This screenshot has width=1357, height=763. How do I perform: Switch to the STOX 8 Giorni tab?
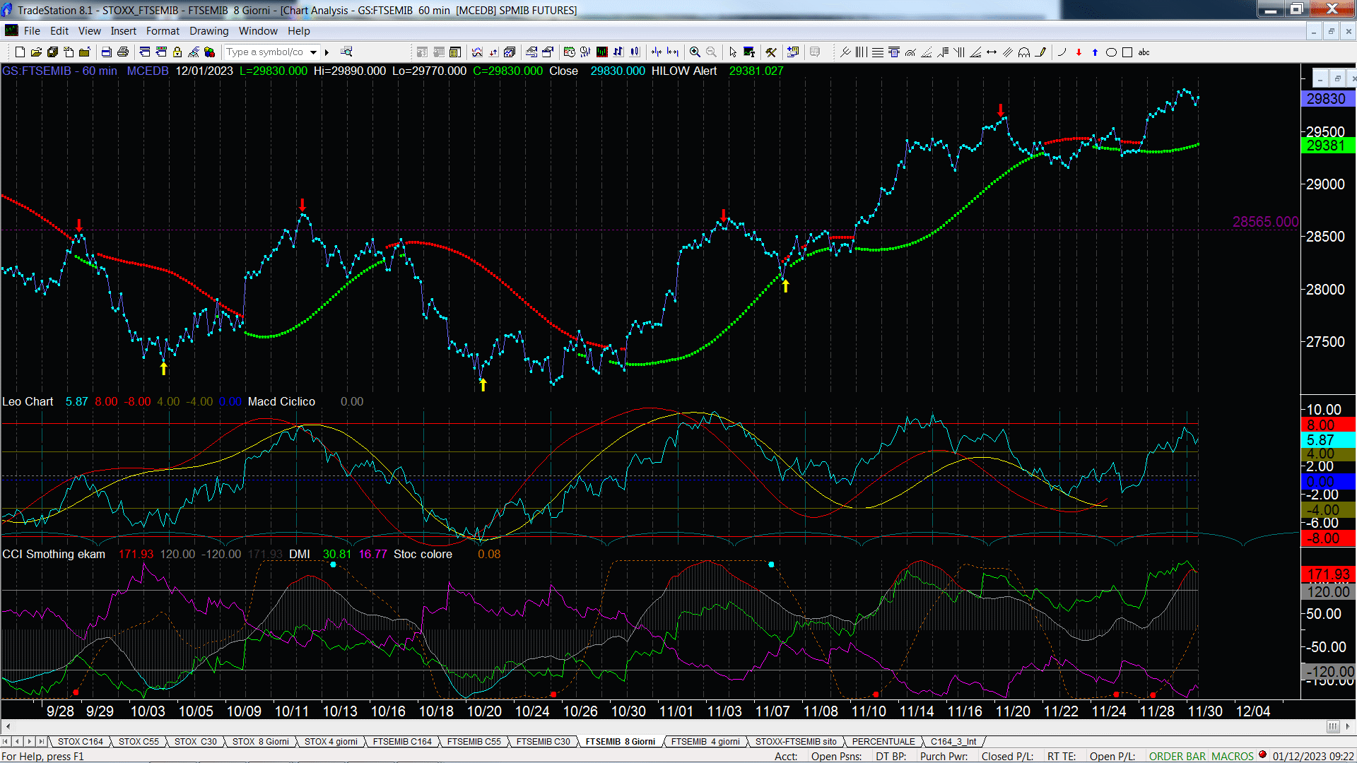[261, 742]
